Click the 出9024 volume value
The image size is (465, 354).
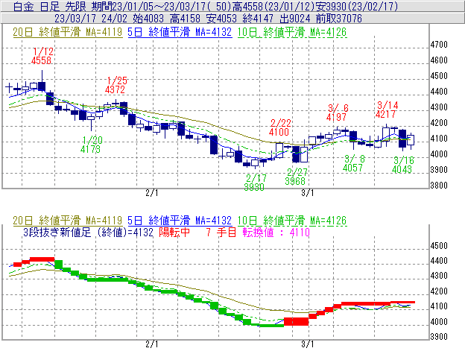(x=295, y=19)
